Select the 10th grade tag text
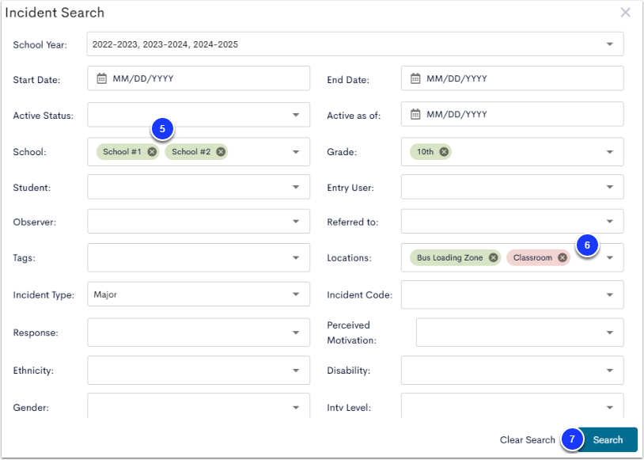The image size is (644, 460). pyautogui.click(x=425, y=152)
